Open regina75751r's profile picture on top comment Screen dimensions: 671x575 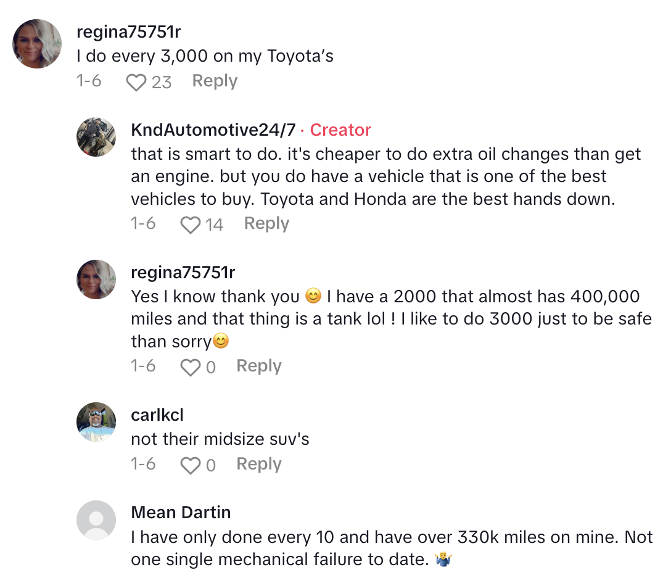click(x=37, y=44)
